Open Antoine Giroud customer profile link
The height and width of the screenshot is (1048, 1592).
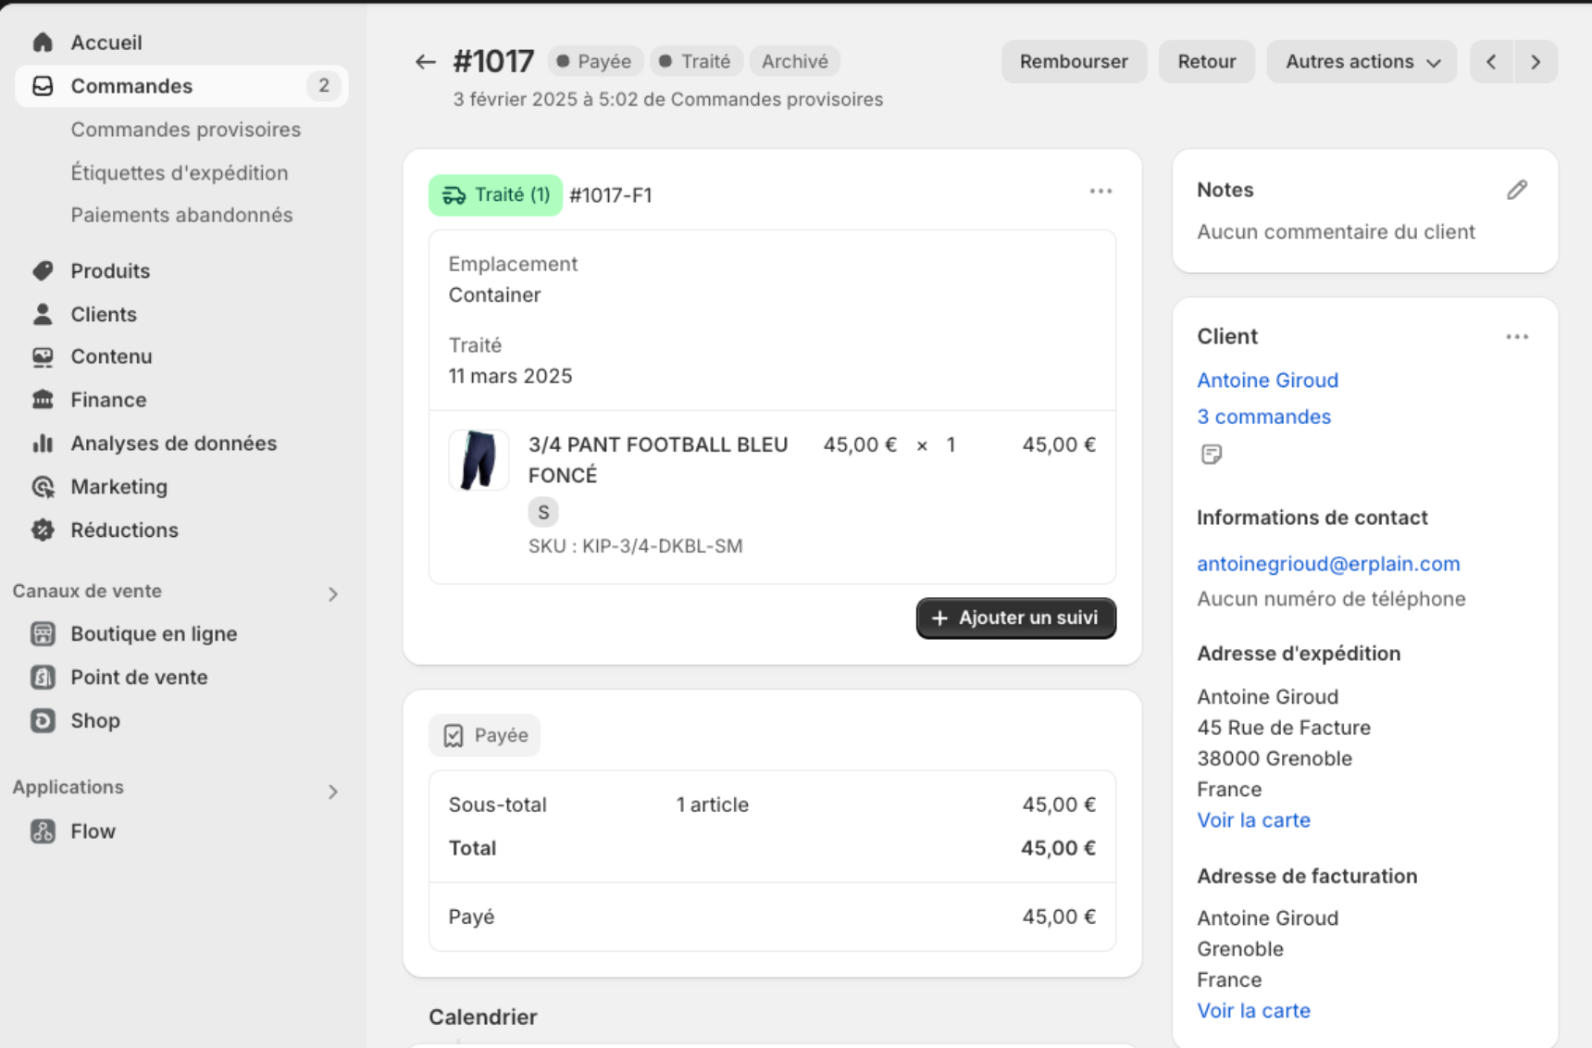coord(1267,381)
